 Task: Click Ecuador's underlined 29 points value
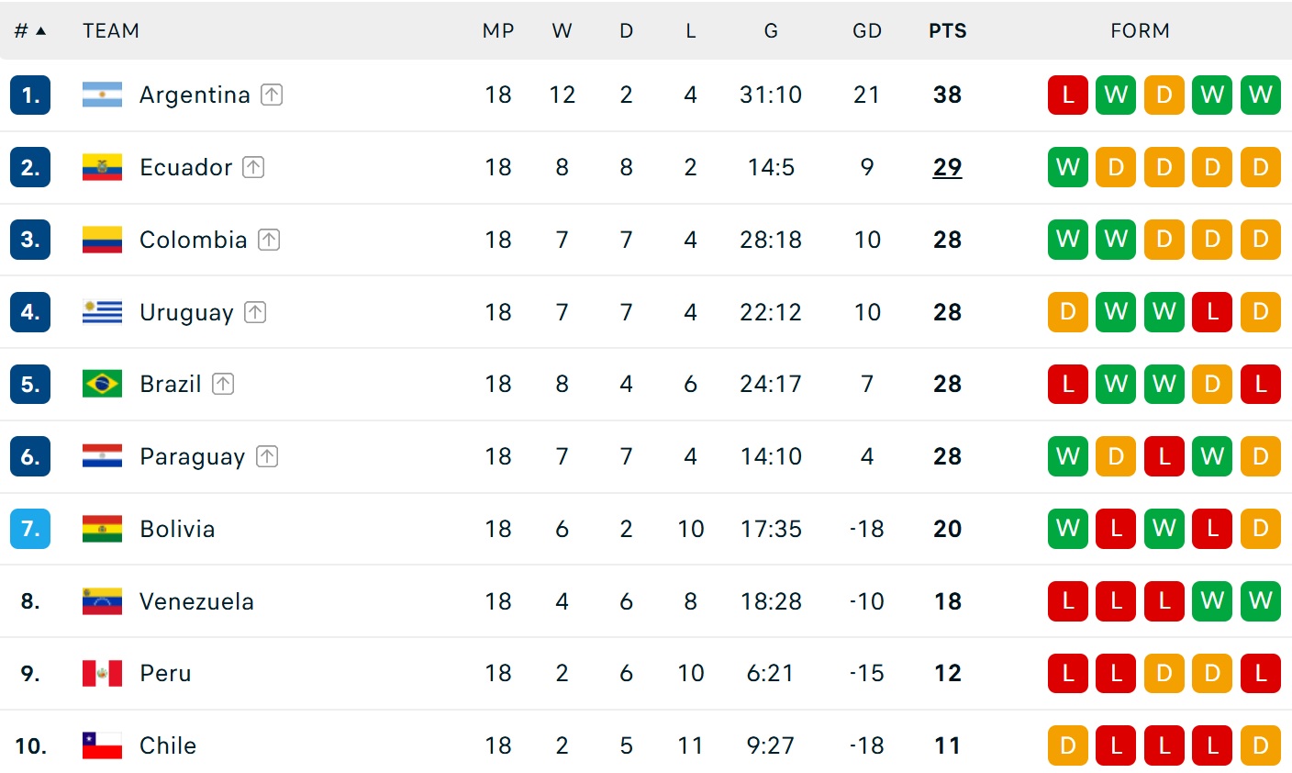(947, 167)
